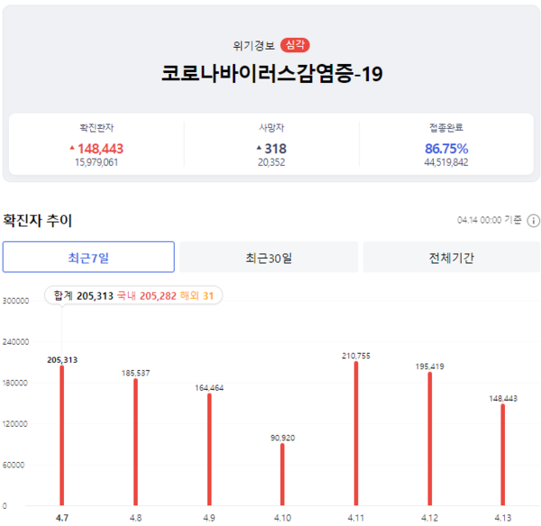The image size is (541, 526).
Task: Click the 4.10 date label on axis
Action: 282,518
